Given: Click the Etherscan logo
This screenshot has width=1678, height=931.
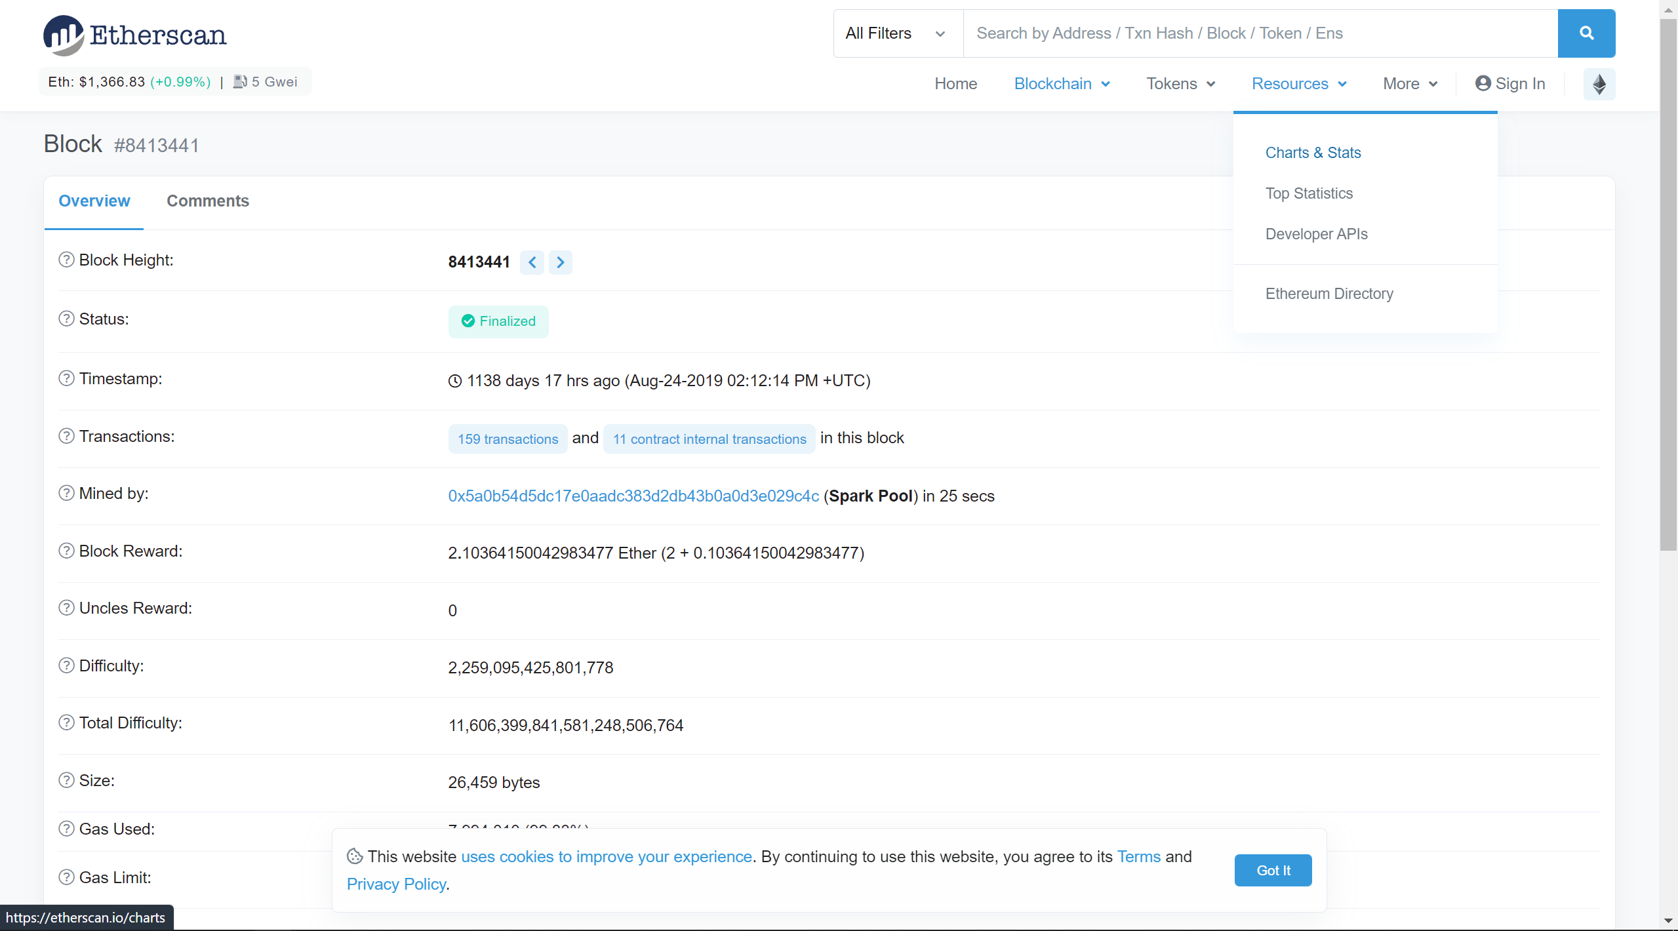Looking at the screenshot, I should (135, 35).
